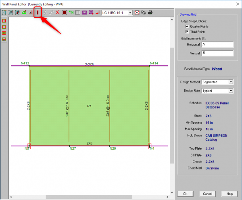Screen dimensions: 242x200
Task: Click the Help button
Action: [x=229, y=194]
